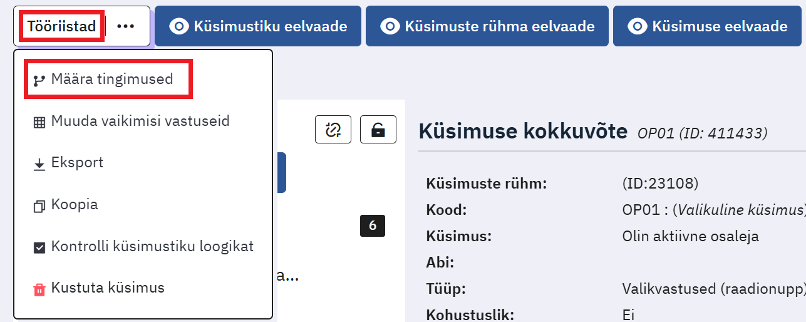Select Määra tingimused from the menu
Image resolution: width=806 pixels, height=322 pixels.
point(112,80)
